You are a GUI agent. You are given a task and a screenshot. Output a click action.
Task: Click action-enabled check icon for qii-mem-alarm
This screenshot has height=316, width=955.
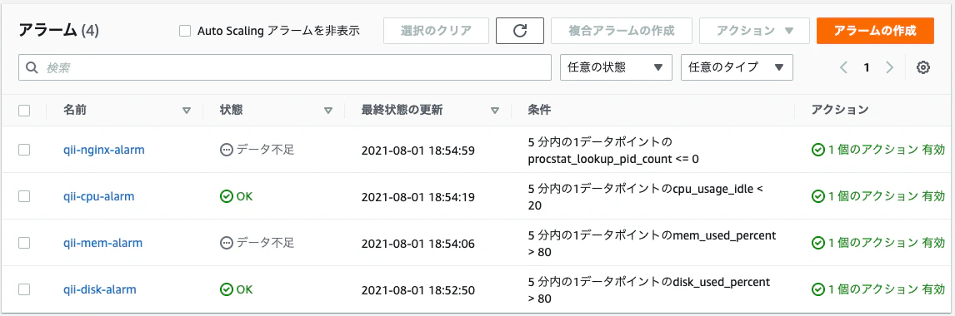pyautogui.click(x=818, y=243)
